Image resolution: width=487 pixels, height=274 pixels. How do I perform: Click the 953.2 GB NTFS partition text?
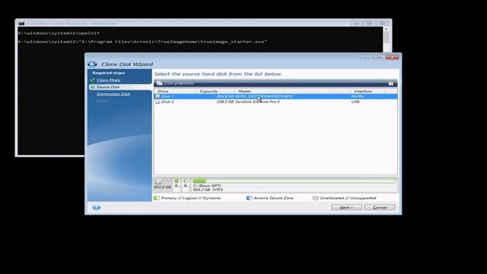pos(208,190)
